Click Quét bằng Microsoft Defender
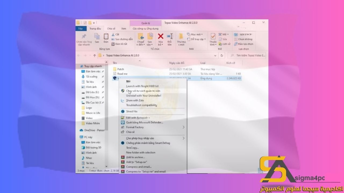The width and height of the screenshot is (344, 193). tap(145, 123)
